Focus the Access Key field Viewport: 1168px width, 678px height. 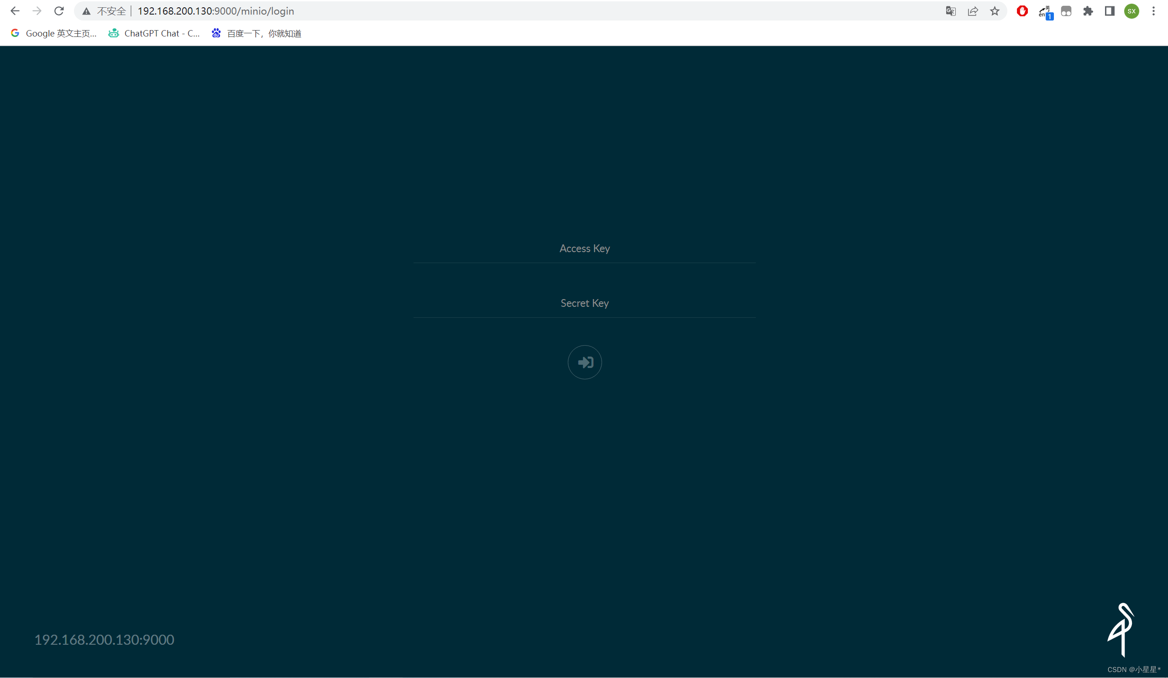coord(585,248)
